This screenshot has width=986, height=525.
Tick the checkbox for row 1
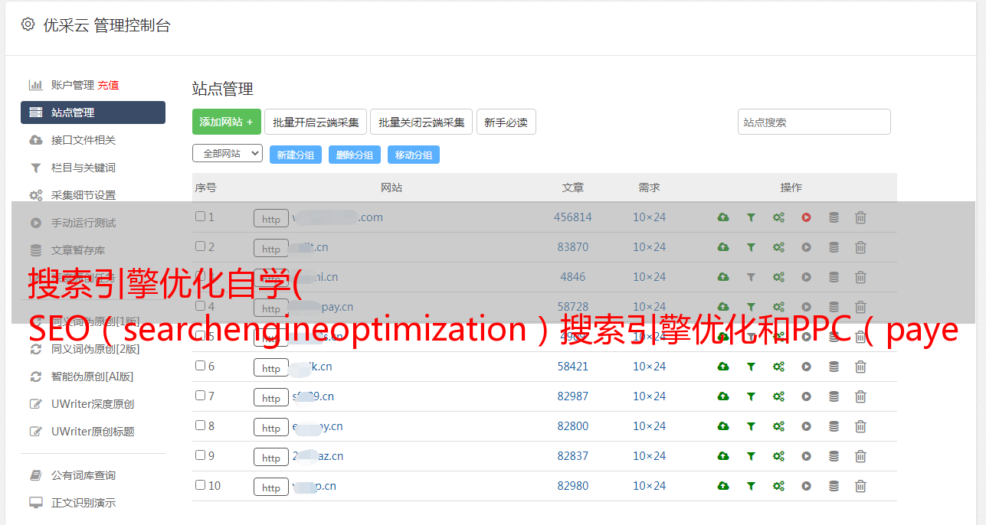point(200,217)
